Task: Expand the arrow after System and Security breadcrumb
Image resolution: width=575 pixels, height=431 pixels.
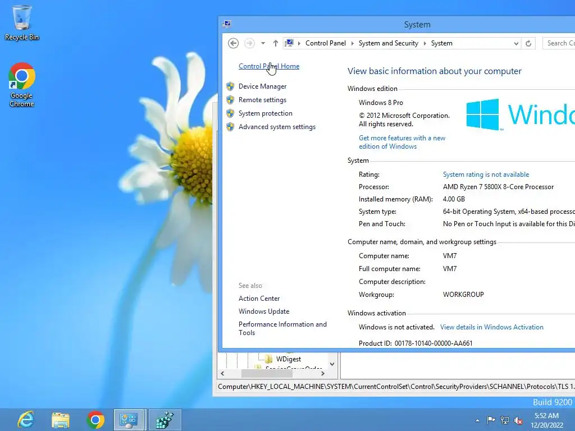Action: pyautogui.click(x=425, y=43)
